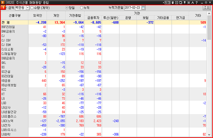Select the LG이노텍 row label
This screenshot has height=138, width=213.
click(x=8, y=121)
